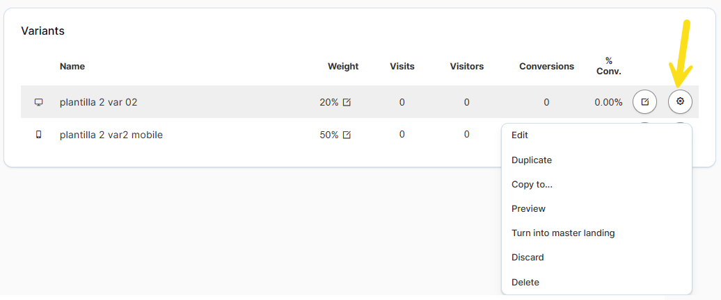
Task: Click the Visitors column header
Action: 467,67
